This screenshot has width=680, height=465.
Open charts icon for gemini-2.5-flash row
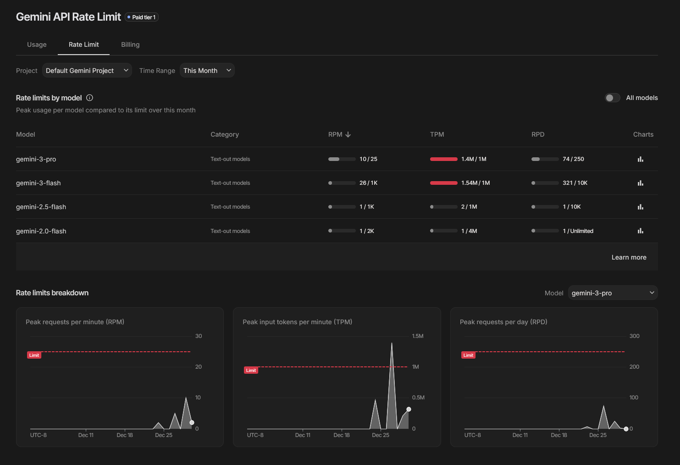coord(641,207)
